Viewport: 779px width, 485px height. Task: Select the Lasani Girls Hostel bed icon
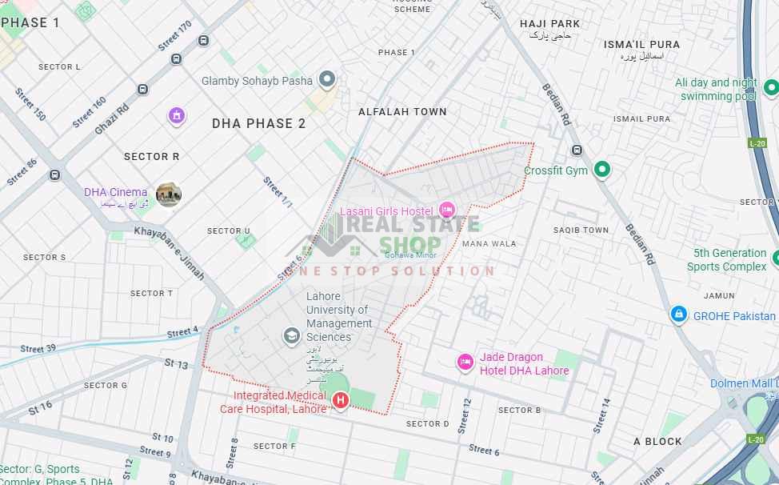(x=447, y=209)
